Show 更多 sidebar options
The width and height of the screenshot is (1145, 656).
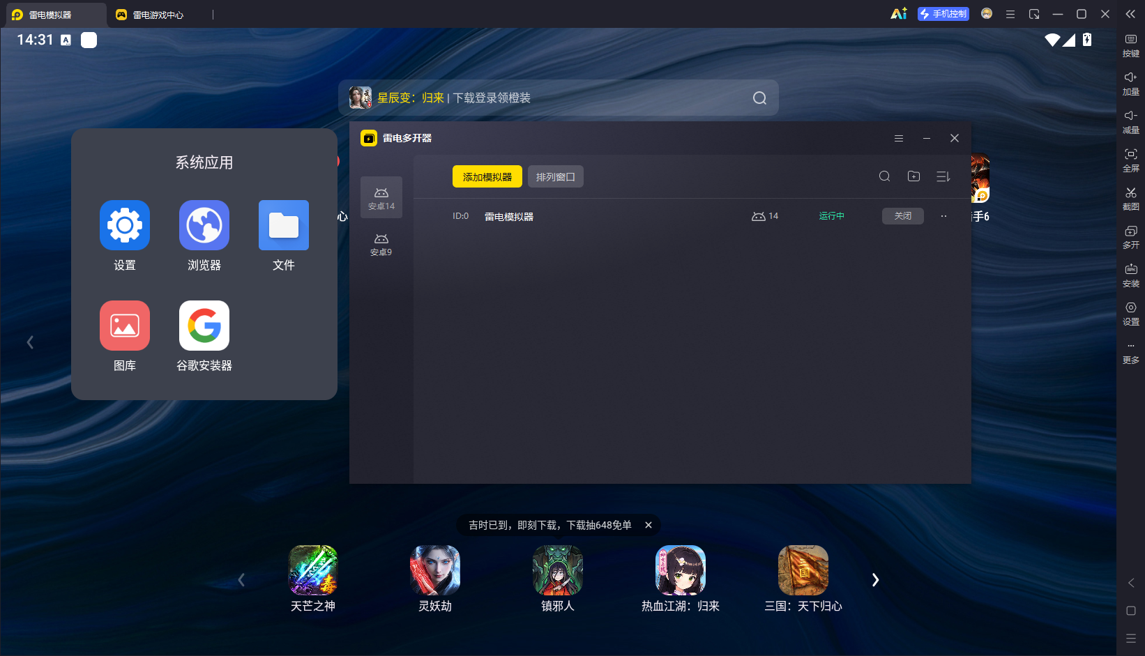[x=1131, y=353]
